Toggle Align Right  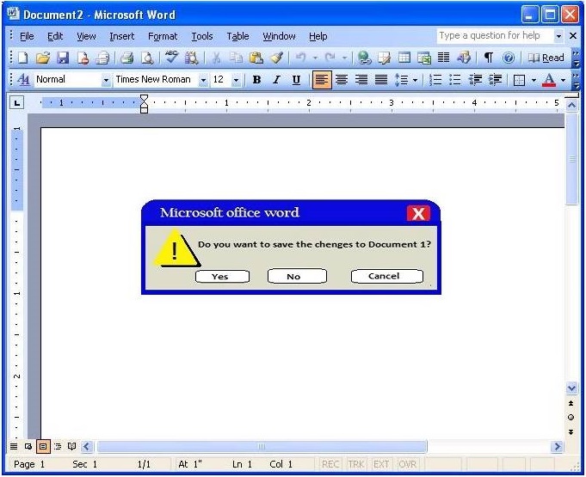[x=361, y=79]
